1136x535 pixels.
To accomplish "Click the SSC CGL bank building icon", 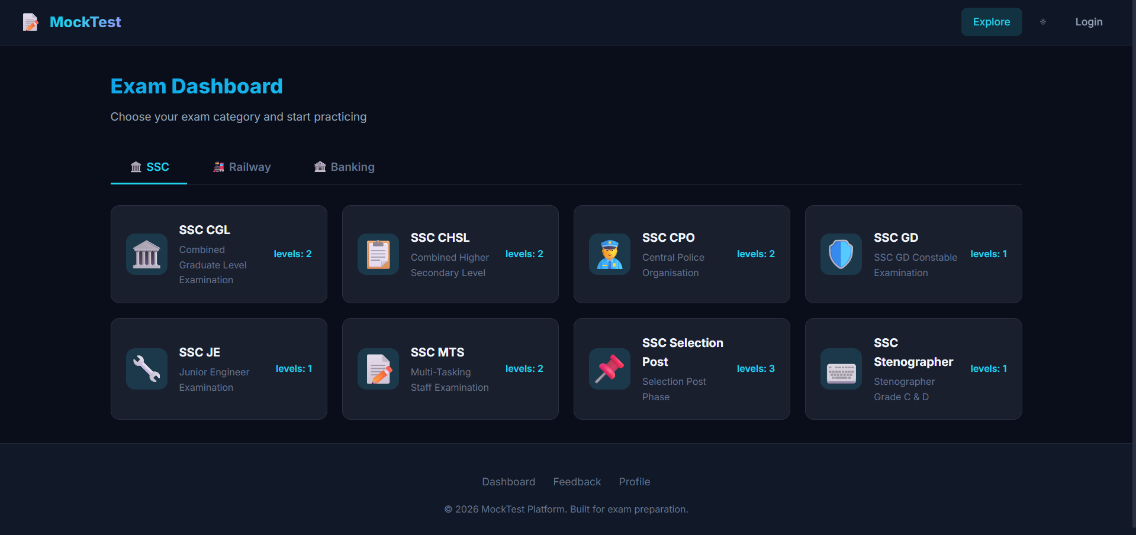I will [146, 254].
